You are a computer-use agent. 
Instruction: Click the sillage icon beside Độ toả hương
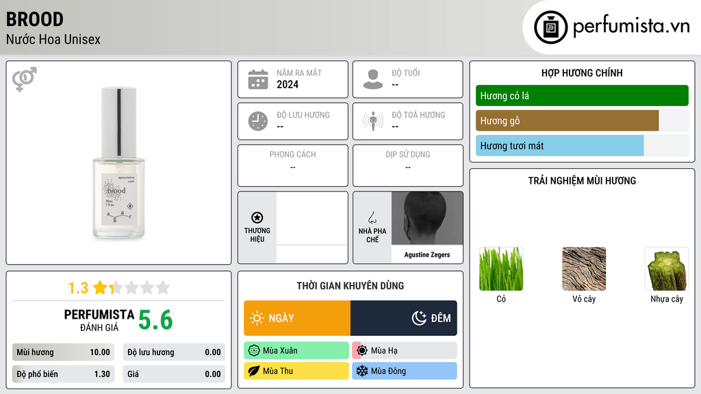coord(373,121)
